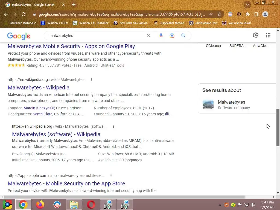This screenshot has width=280, height=210.
Task: Open a new tab with the plus button
Action: pyautogui.click(x=74, y=5)
